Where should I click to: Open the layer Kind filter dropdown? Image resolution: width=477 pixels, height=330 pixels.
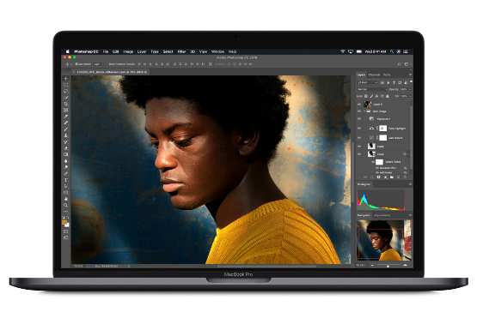pyautogui.click(x=368, y=82)
